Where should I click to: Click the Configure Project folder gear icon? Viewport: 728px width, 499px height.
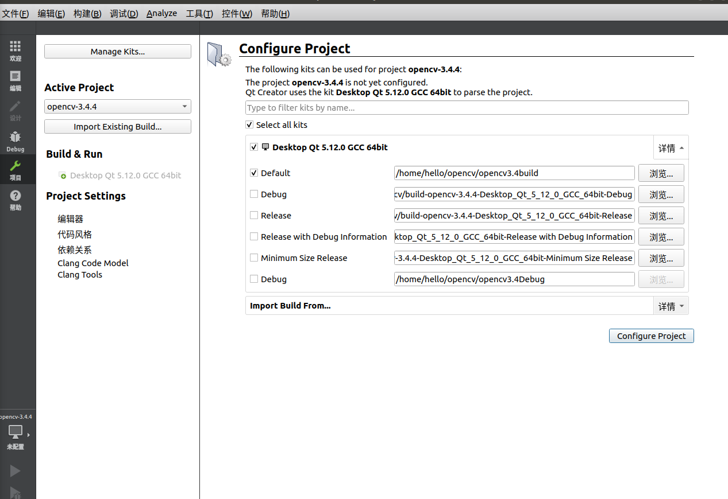pyautogui.click(x=219, y=54)
